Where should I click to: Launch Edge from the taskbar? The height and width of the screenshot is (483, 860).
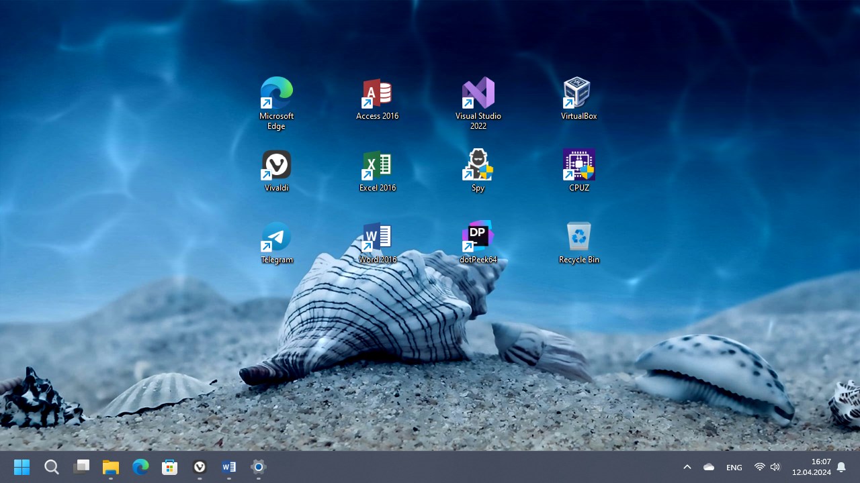(x=140, y=467)
